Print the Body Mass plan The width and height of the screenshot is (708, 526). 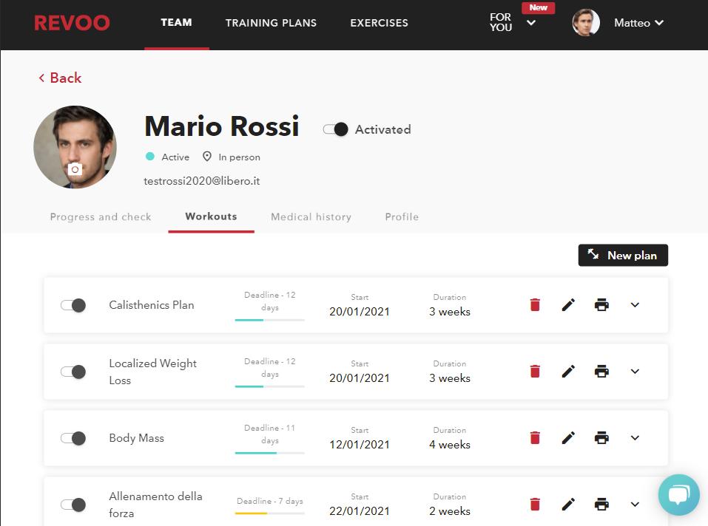pos(601,437)
